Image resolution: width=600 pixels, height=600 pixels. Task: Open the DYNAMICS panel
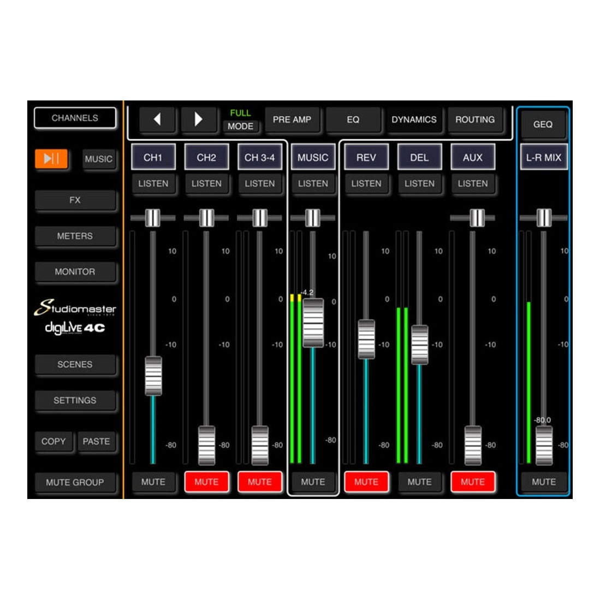point(415,120)
